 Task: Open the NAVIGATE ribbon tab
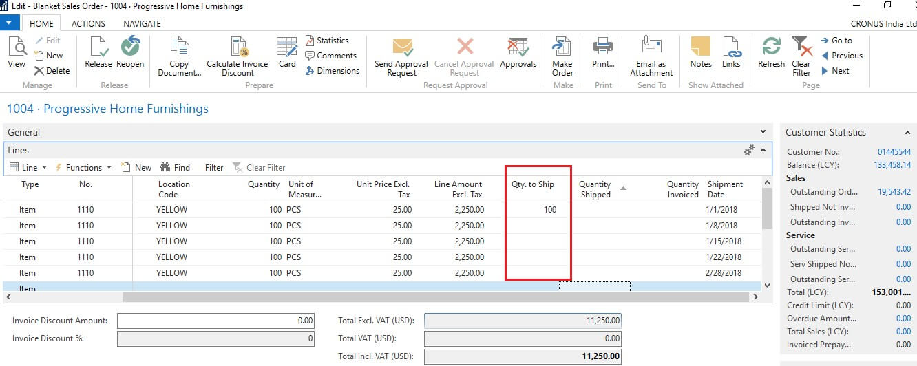pyautogui.click(x=142, y=23)
